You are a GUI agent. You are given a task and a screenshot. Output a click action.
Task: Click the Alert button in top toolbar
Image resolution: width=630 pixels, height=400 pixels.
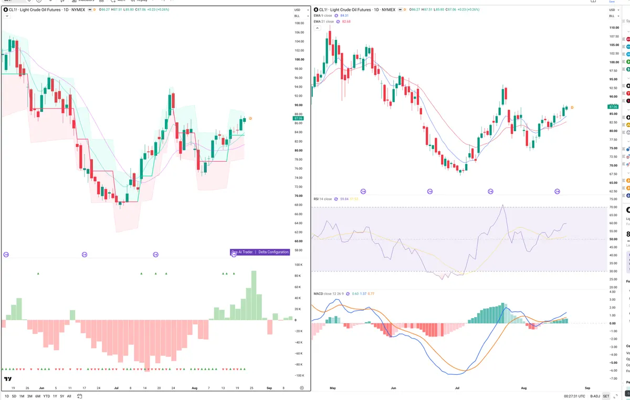(118, 1)
